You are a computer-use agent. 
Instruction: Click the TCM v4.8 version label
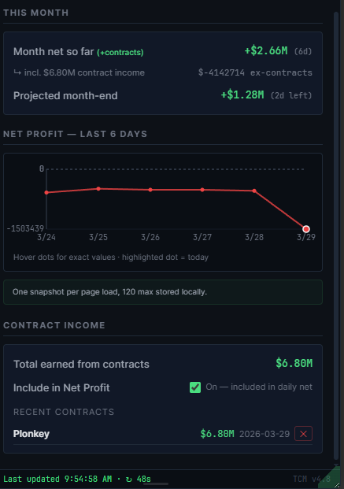312,479
